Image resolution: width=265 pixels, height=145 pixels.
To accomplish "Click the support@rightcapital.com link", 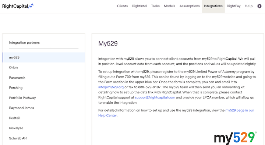I will point(155,97).
